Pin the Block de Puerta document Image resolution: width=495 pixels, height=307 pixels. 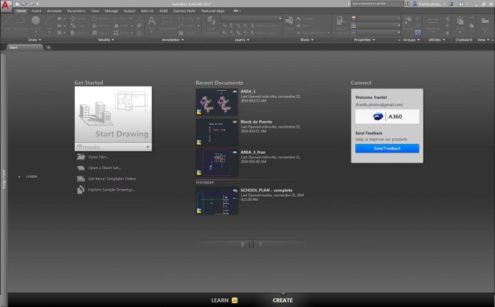pyautogui.click(x=233, y=122)
